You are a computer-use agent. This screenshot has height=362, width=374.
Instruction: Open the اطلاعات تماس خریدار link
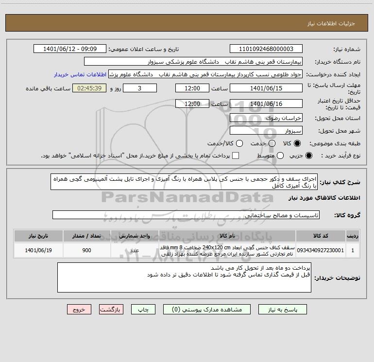(80, 74)
